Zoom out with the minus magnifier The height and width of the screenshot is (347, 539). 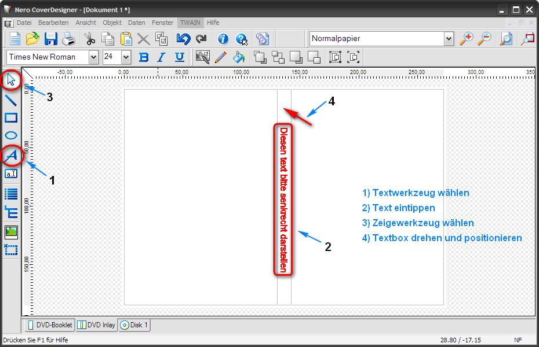point(485,39)
